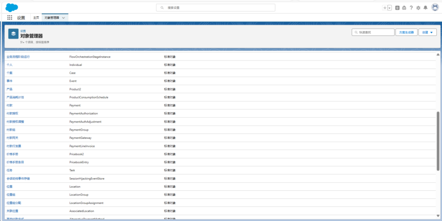Open the 位置组 (LocationGroup) link
Screen dimensions: 442x221
[x=11, y=195]
